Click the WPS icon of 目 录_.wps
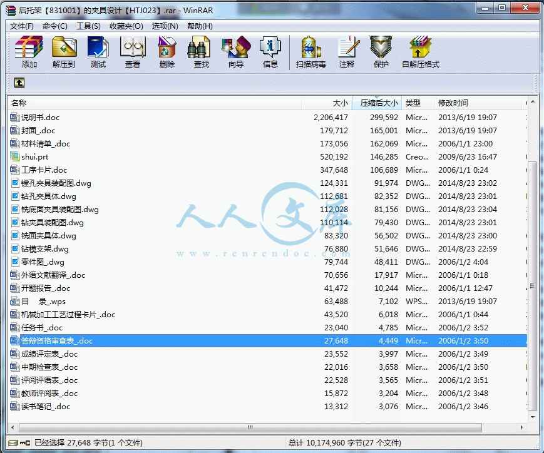 click(x=14, y=301)
